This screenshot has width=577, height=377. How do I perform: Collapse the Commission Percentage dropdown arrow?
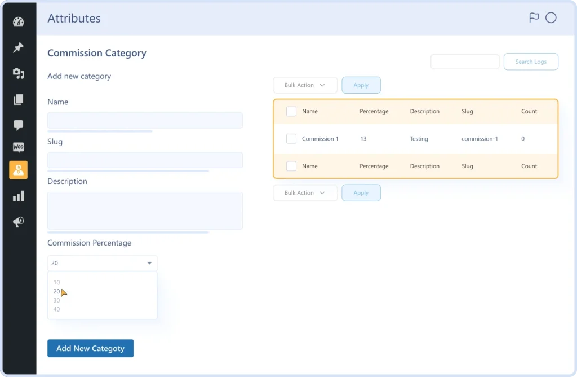tap(149, 264)
